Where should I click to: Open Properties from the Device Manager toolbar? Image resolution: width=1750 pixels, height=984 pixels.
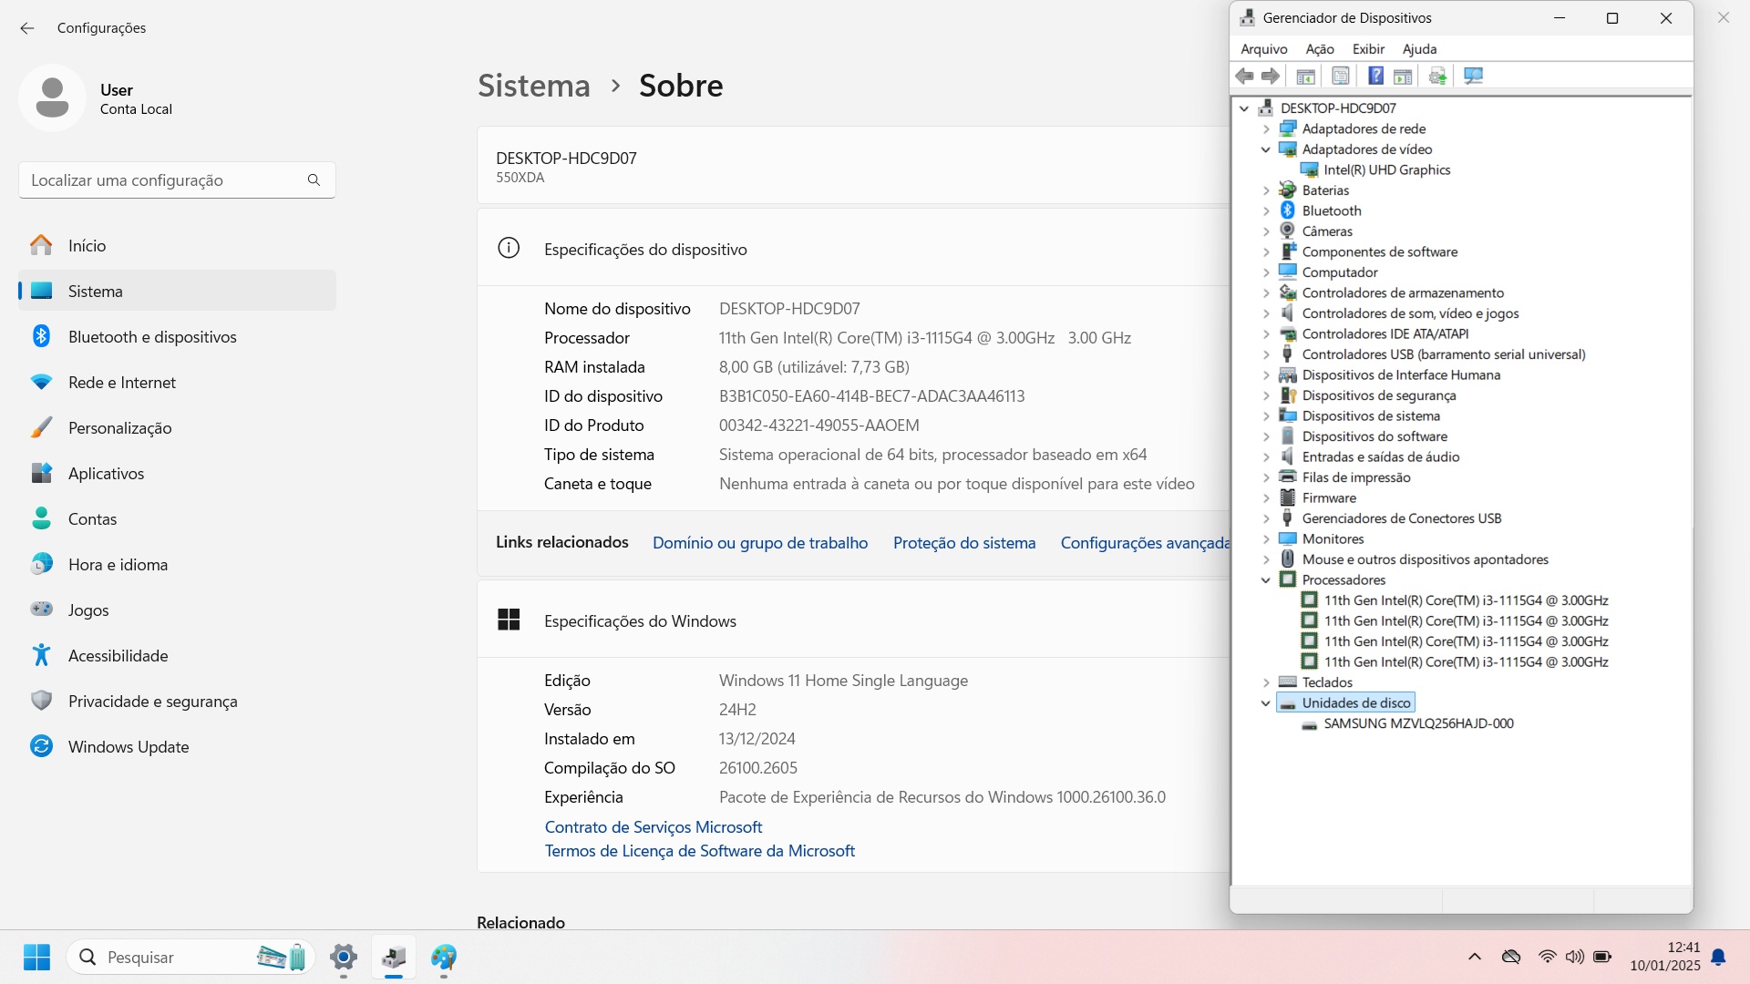click(x=1341, y=77)
